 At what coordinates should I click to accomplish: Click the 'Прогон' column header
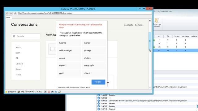click(194, 36)
